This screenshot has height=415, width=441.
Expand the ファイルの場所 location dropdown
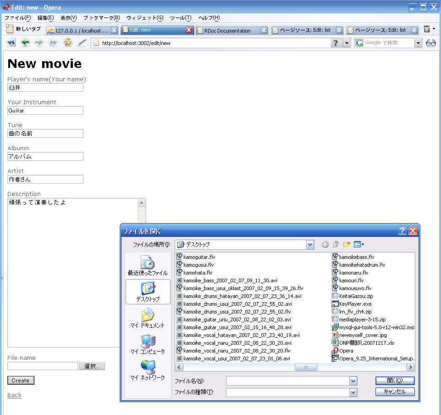(310, 245)
